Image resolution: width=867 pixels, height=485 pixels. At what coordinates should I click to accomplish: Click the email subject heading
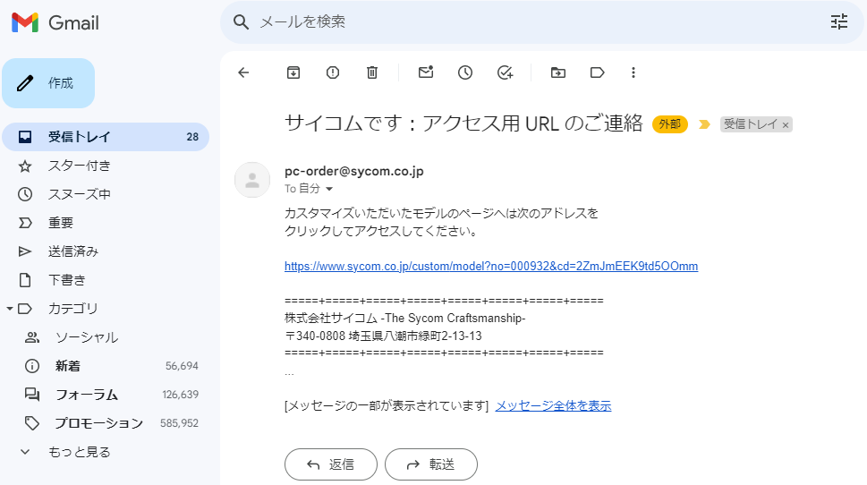tap(463, 123)
